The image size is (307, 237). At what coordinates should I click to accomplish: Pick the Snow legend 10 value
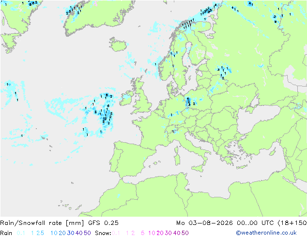[x=152, y=233]
